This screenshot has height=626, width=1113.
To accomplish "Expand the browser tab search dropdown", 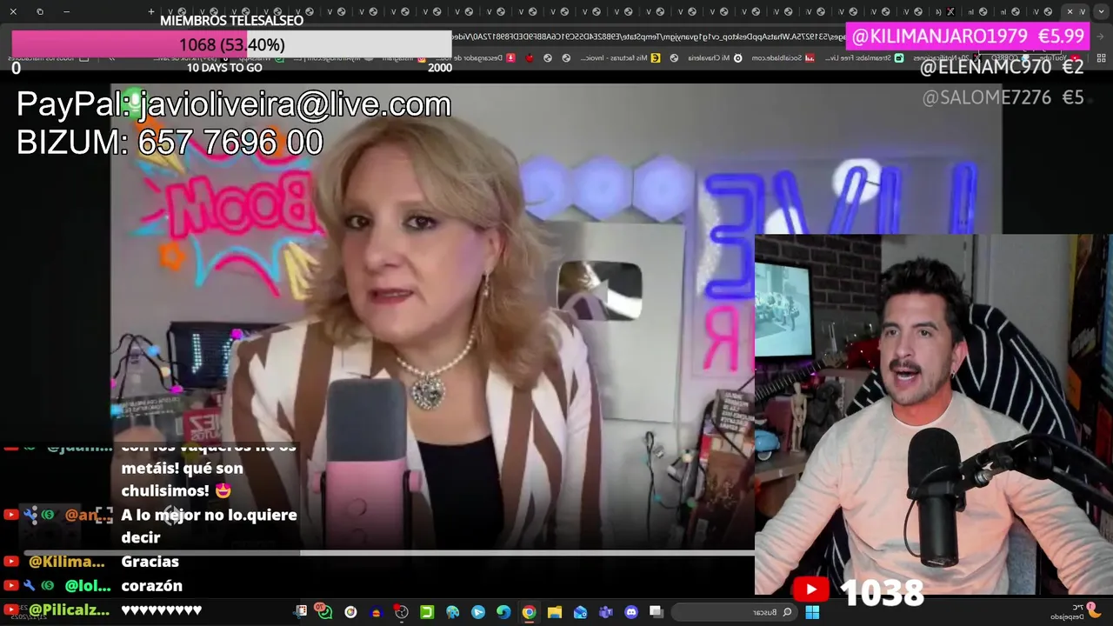I will click(1101, 11).
